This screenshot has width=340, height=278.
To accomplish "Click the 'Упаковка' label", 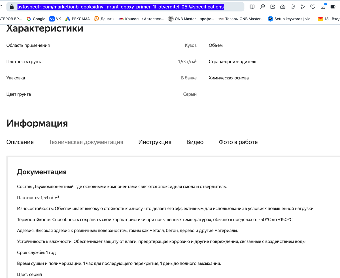I will 16,78.
